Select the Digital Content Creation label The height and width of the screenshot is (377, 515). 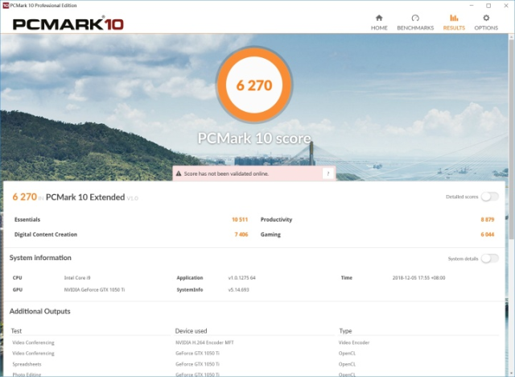tap(46, 234)
